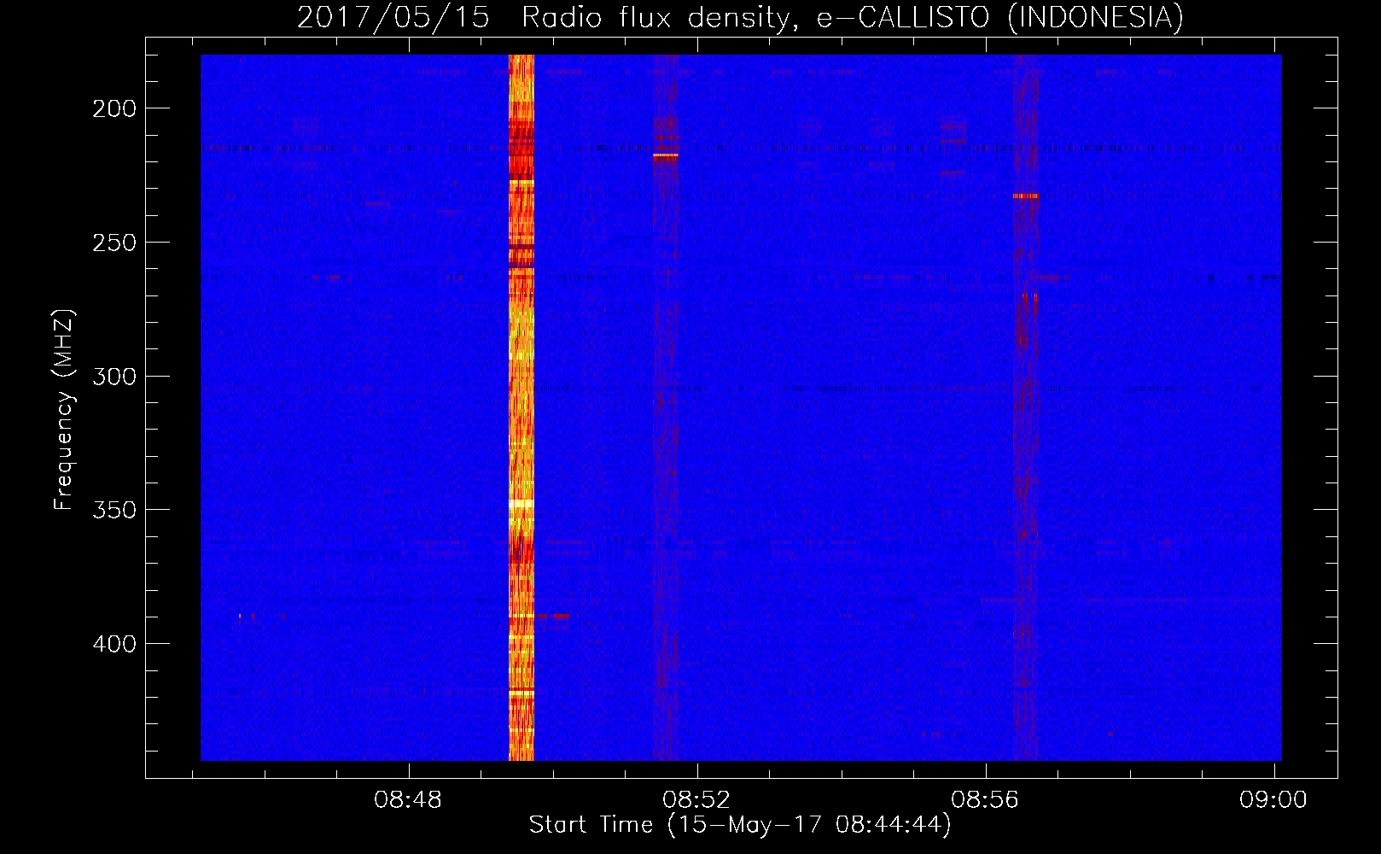Click the 08:56 time tick label

coord(985,800)
